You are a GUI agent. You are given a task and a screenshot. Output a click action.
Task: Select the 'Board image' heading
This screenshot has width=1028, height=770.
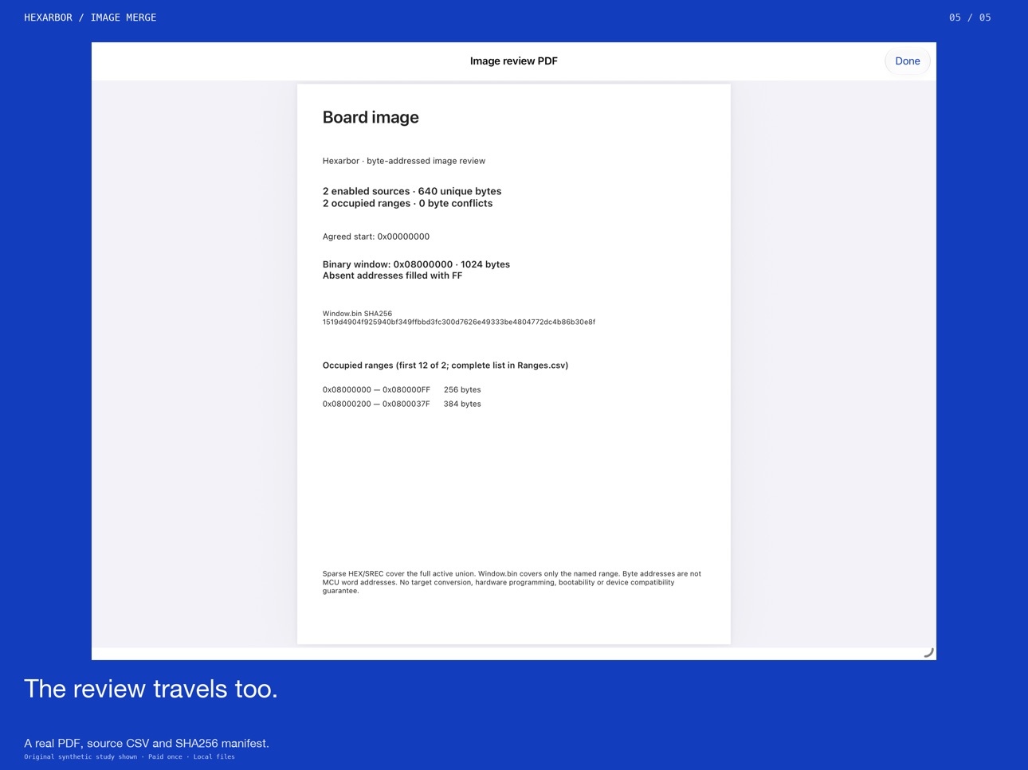click(x=371, y=117)
